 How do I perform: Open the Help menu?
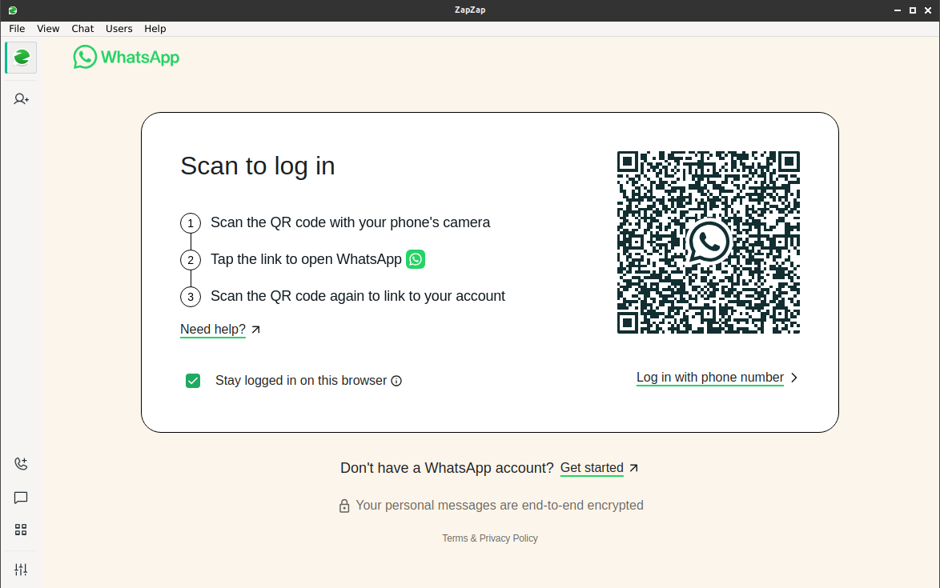pyautogui.click(x=155, y=29)
